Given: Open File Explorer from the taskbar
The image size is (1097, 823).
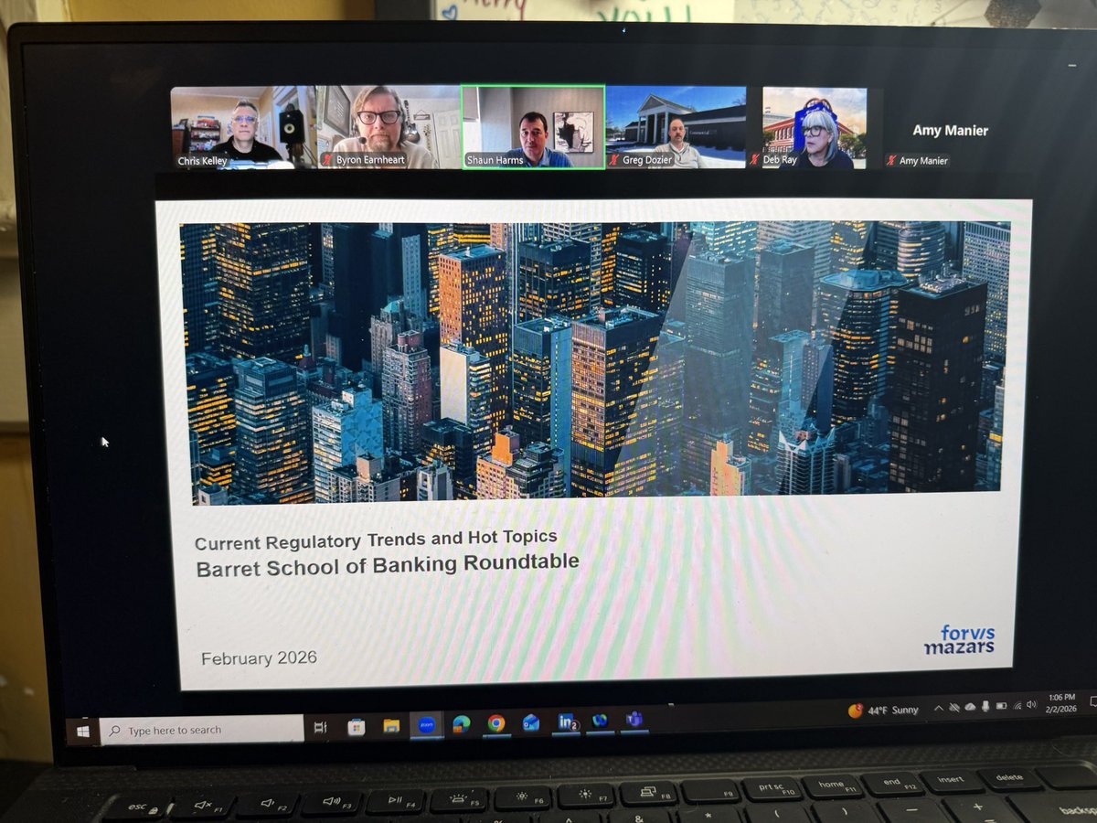Looking at the screenshot, I should pyautogui.click(x=390, y=726).
